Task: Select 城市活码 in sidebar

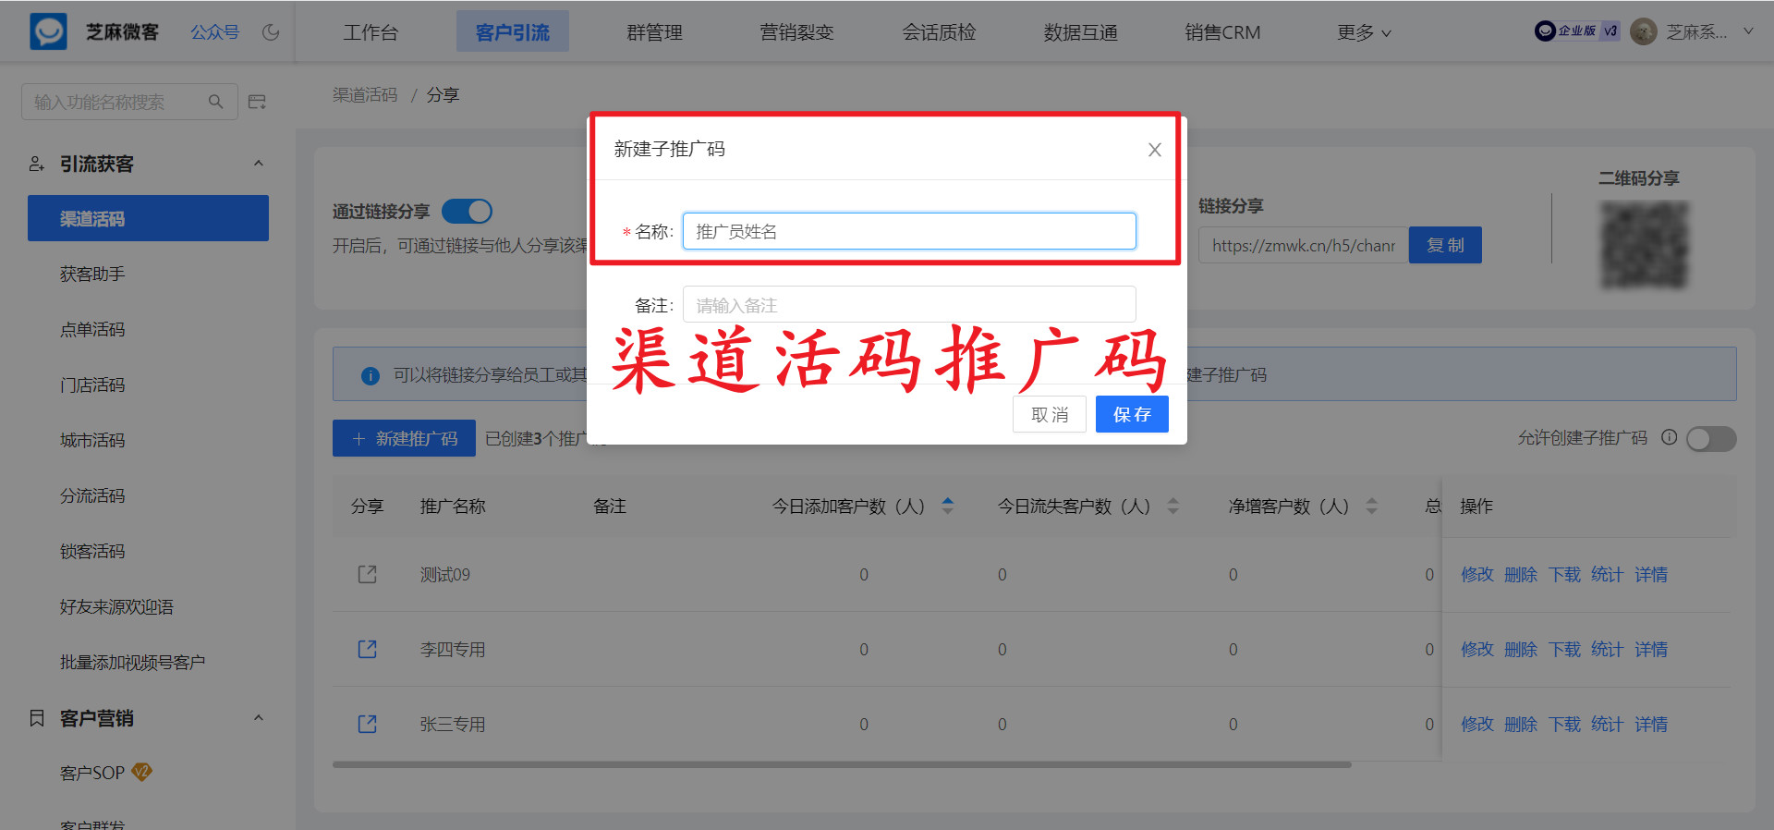Action: click(92, 440)
